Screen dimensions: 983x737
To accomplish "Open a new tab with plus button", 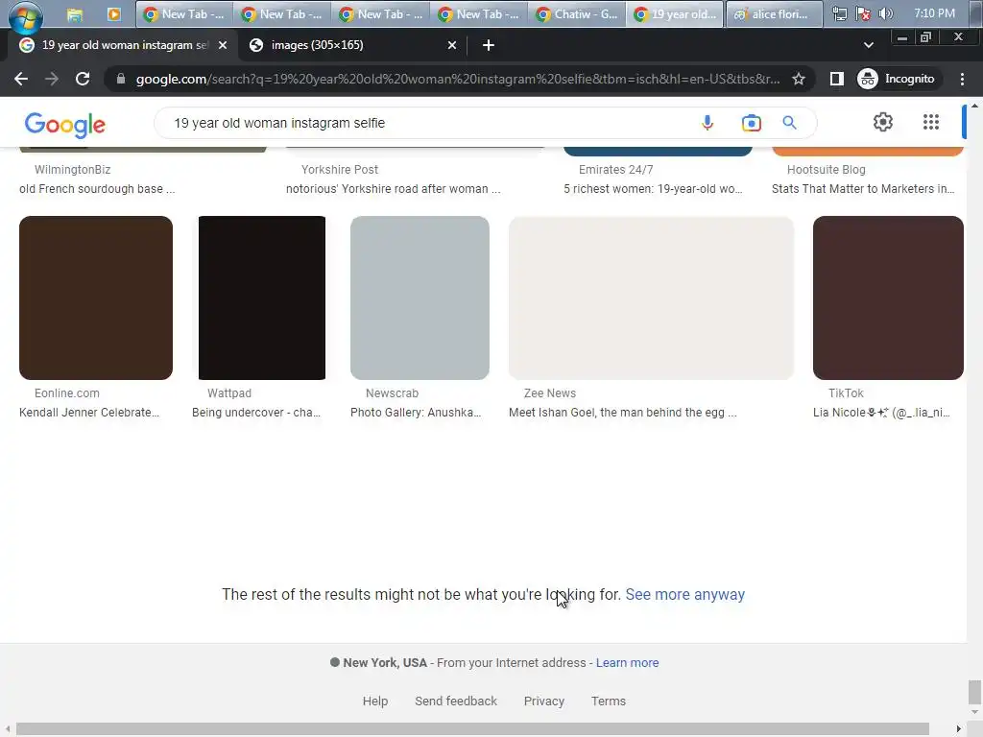I will coord(489,45).
